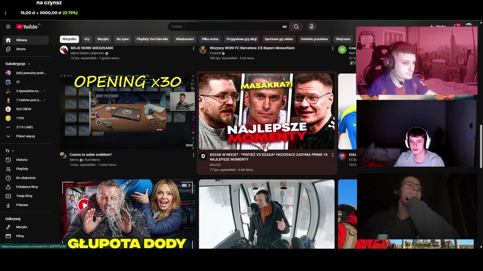Screen dimensions: 483x271
Task: Select the Wiadomości filter chip
Action: [x=185, y=39]
